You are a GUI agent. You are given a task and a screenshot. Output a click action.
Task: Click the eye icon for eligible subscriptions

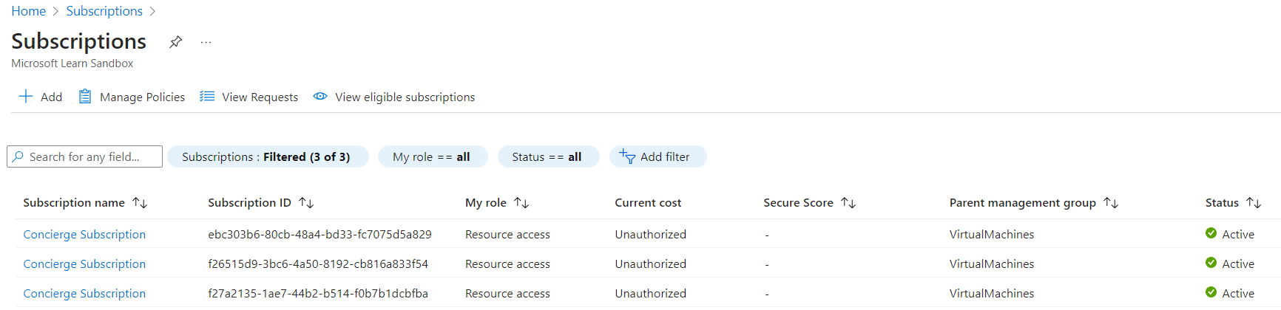[x=320, y=97]
